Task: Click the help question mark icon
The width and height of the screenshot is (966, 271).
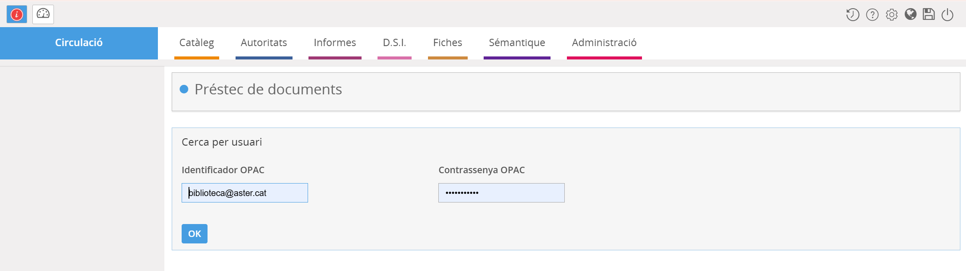Action: (872, 15)
